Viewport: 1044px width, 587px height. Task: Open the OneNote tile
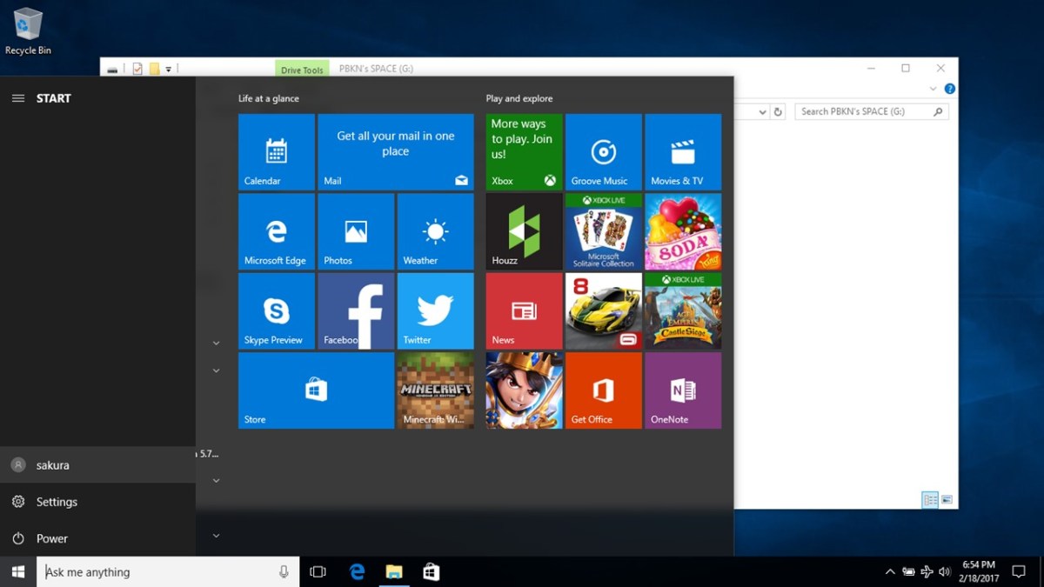coord(682,390)
